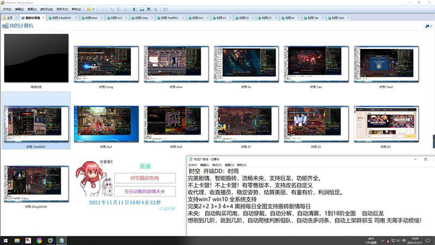Click the enter full screen toolbar icon

pos(148,9)
